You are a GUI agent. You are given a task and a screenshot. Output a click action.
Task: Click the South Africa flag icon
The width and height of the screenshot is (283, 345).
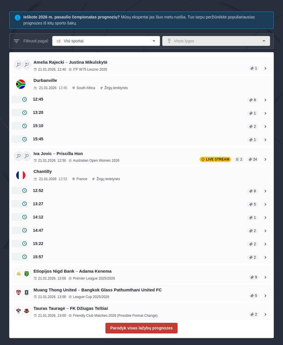point(21,84)
